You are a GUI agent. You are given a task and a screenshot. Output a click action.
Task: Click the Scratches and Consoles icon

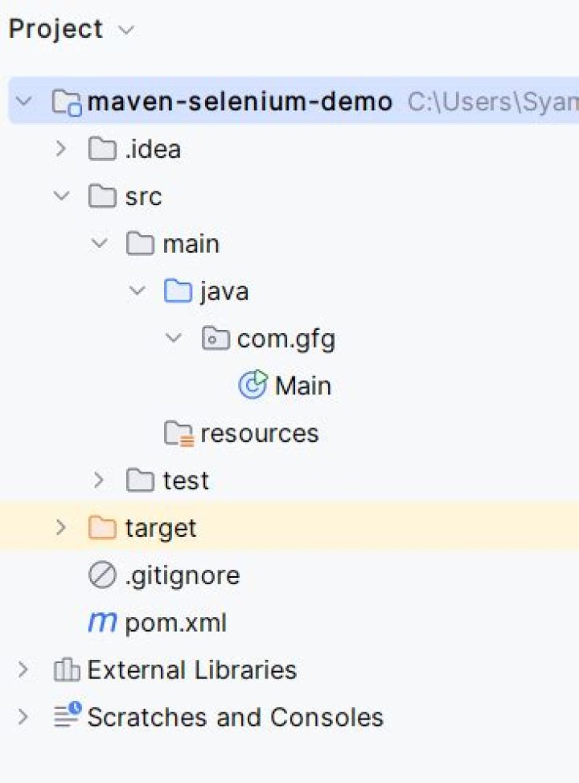(x=68, y=715)
